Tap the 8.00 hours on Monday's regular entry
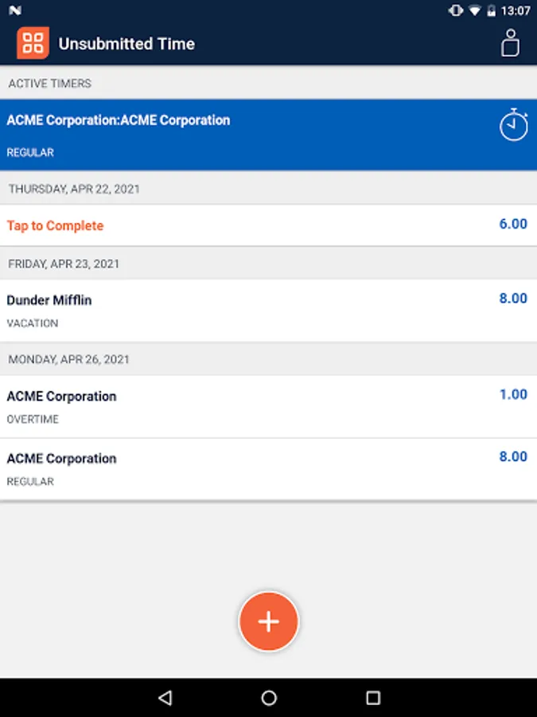 click(x=513, y=456)
